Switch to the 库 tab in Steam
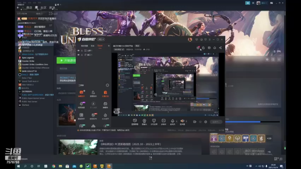Viewport: 301px width, 169px height. pos(36,8)
